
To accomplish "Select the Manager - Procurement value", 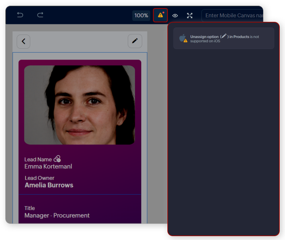I will pos(57,215).
